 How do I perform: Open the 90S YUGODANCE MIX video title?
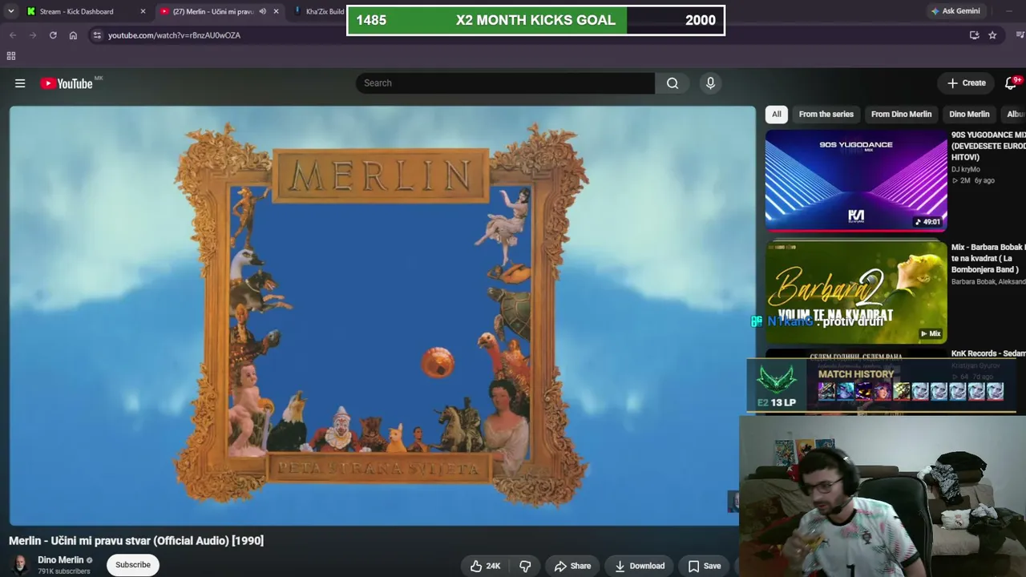(x=988, y=146)
